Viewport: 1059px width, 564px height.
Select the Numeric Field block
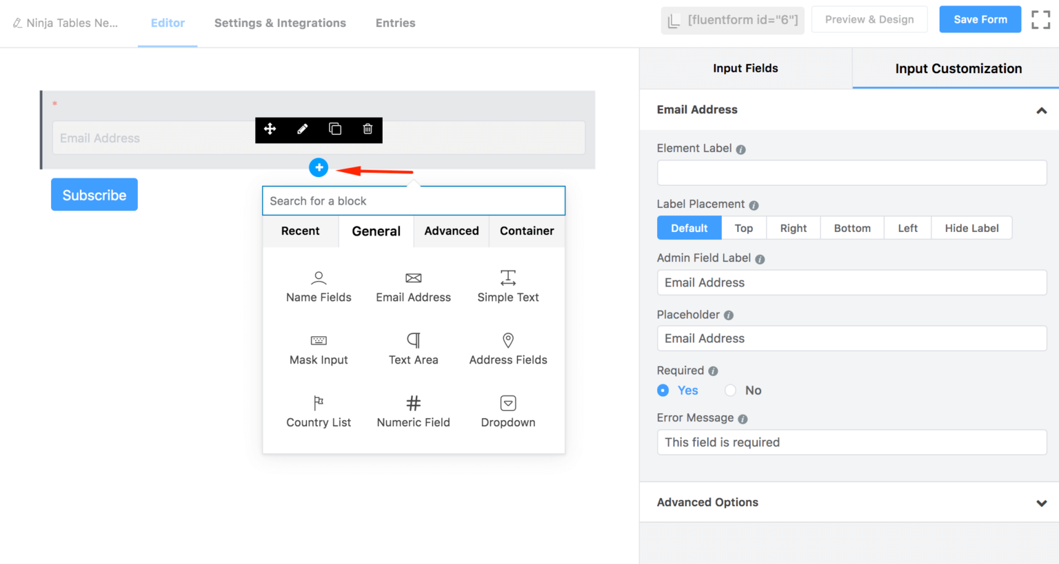tap(413, 410)
